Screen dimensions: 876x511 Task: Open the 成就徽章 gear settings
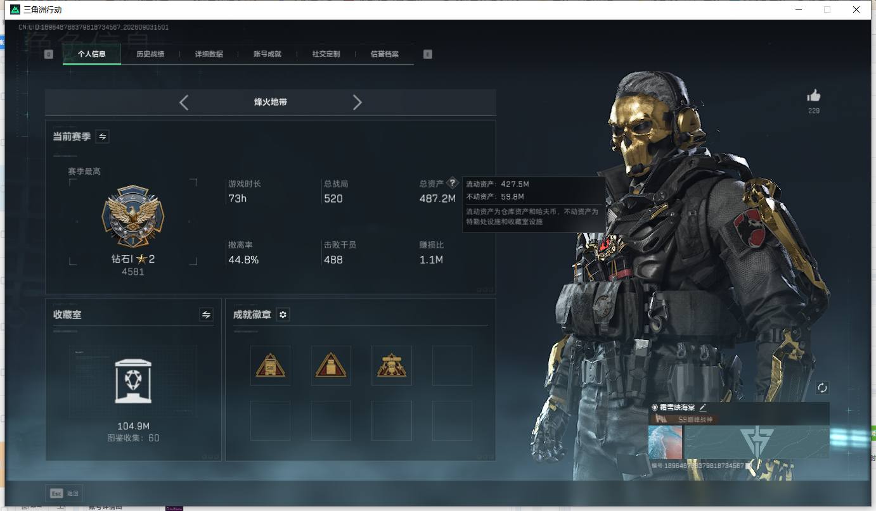coord(283,315)
